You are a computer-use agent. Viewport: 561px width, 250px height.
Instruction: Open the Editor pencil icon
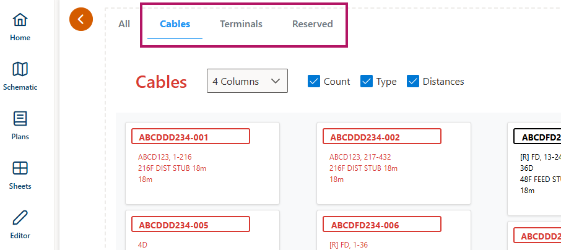coord(20,217)
